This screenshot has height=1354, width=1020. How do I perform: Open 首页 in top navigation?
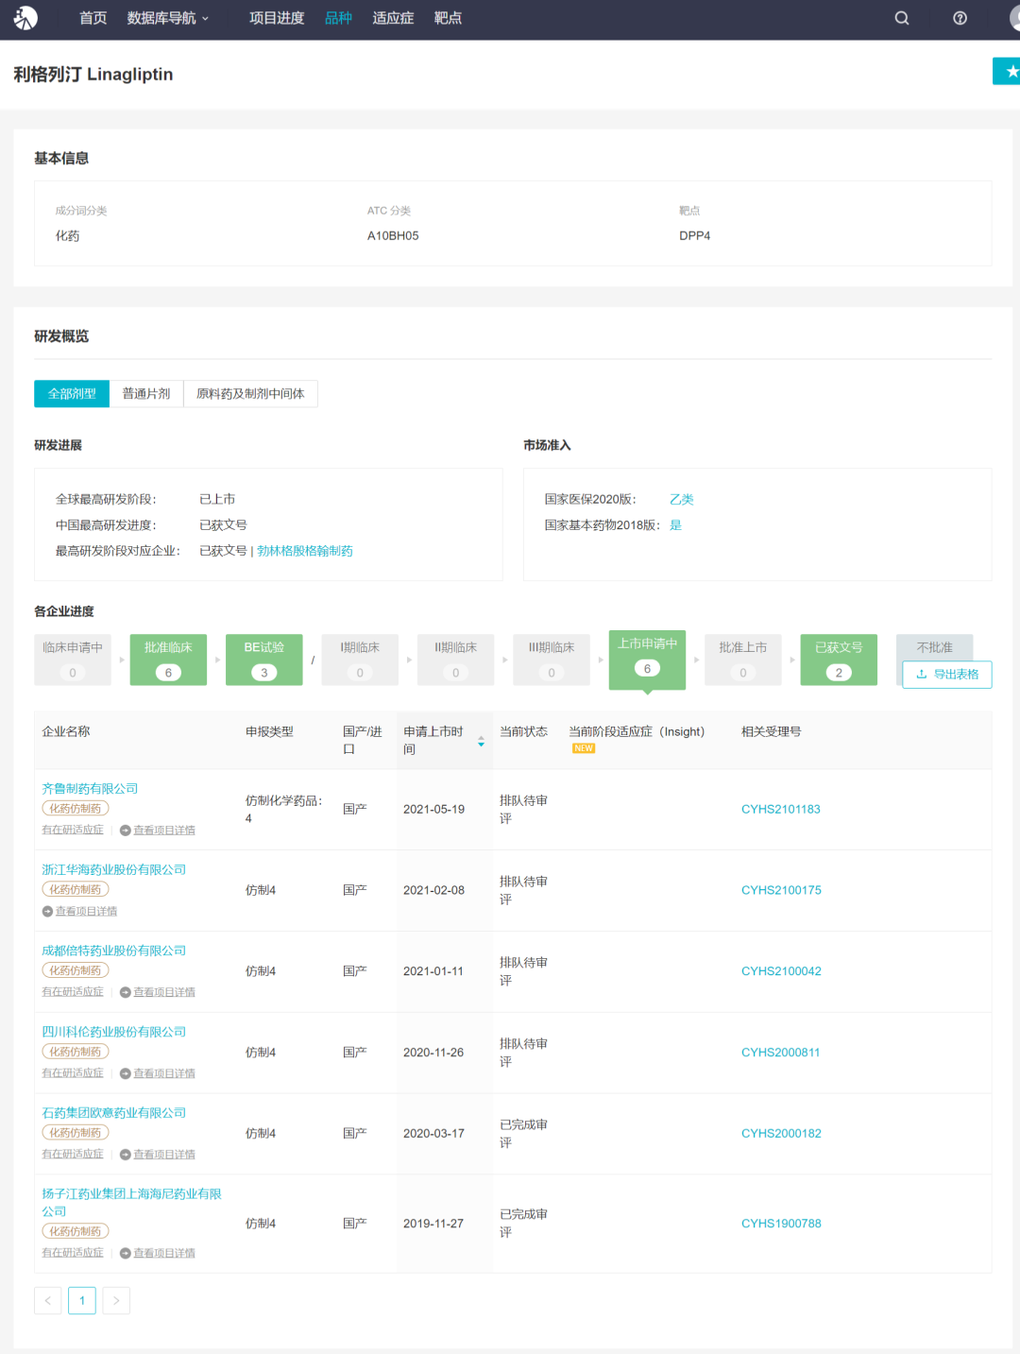click(x=93, y=18)
